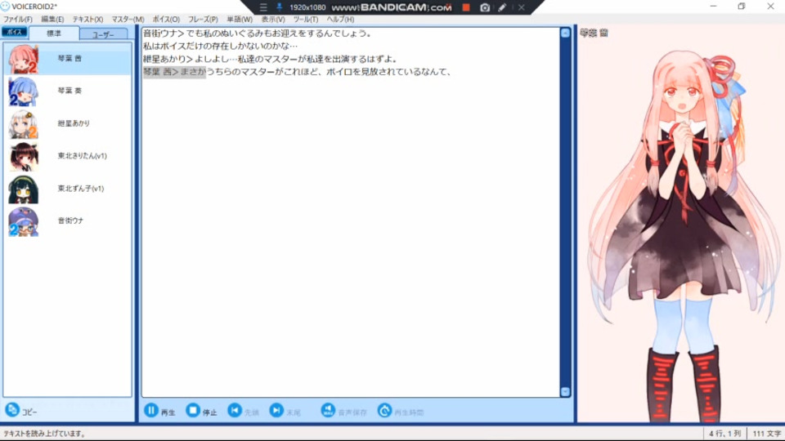The height and width of the screenshot is (441, 785).
Task: Click status bar 4 行, 1 列
Action: point(724,434)
